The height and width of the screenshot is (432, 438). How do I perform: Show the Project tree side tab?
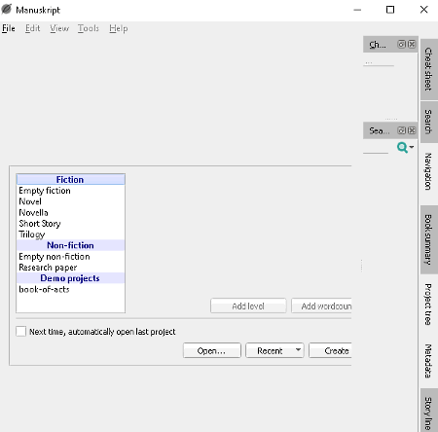[428, 305]
